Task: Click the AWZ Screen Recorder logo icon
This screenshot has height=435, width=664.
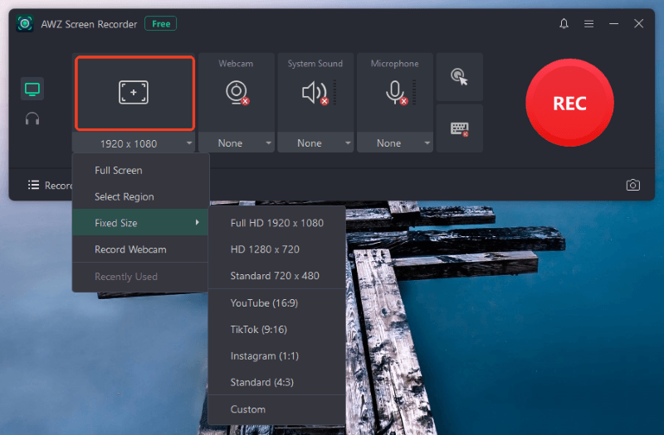Action: coord(25,24)
